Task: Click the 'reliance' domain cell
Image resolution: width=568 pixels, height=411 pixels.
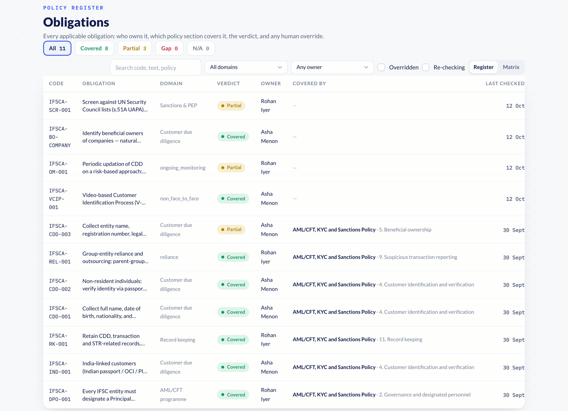Action: [169, 257]
